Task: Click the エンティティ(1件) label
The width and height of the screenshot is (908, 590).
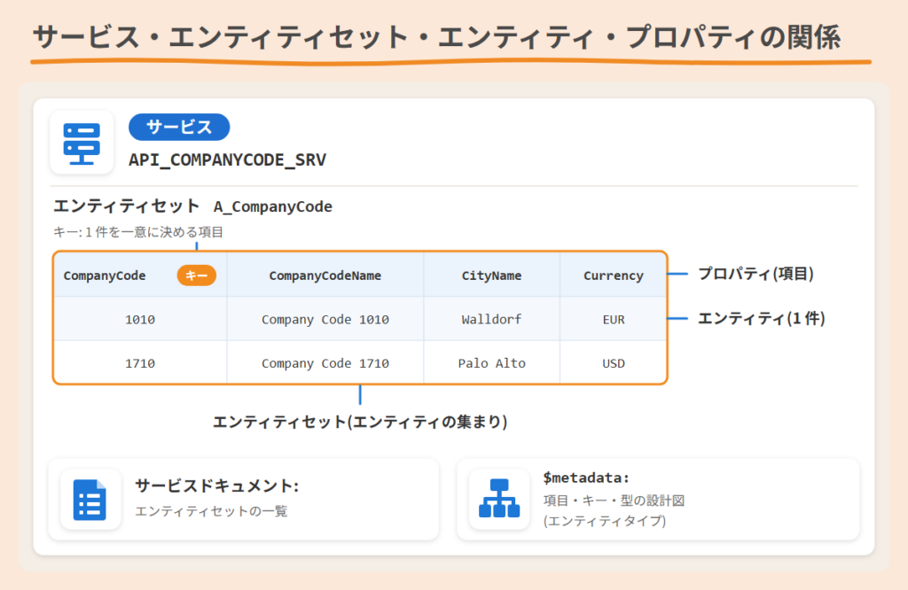Action: click(762, 318)
